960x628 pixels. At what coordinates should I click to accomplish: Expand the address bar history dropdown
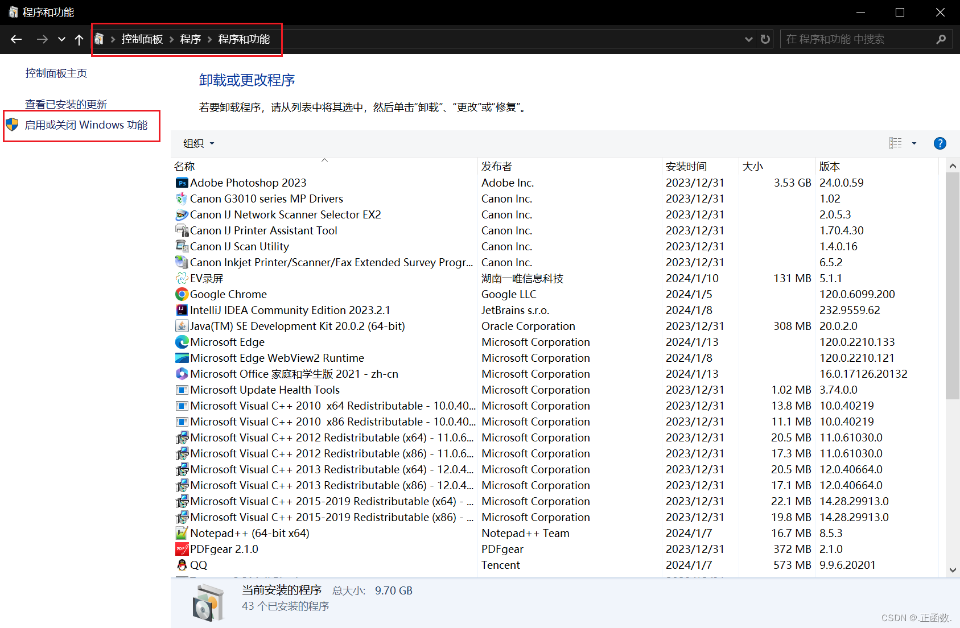coord(748,39)
